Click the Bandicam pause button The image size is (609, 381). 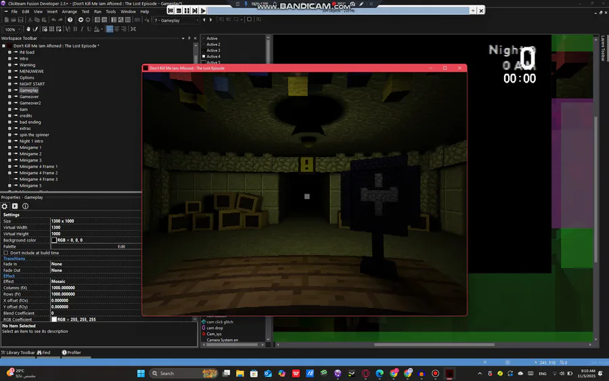click(x=187, y=10)
